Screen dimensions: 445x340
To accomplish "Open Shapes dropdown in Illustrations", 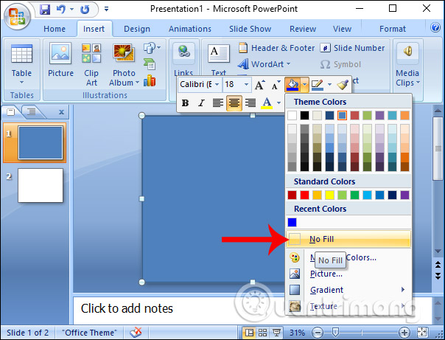I will pyautogui.click(x=152, y=48).
